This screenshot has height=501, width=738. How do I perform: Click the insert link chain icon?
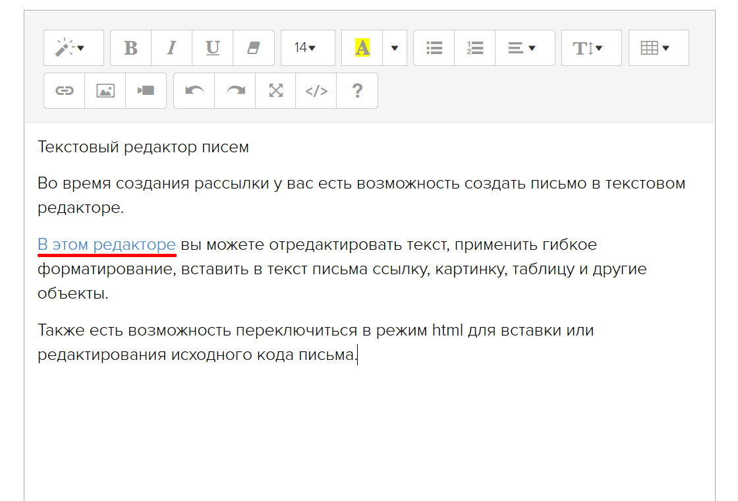coord(65,91)
